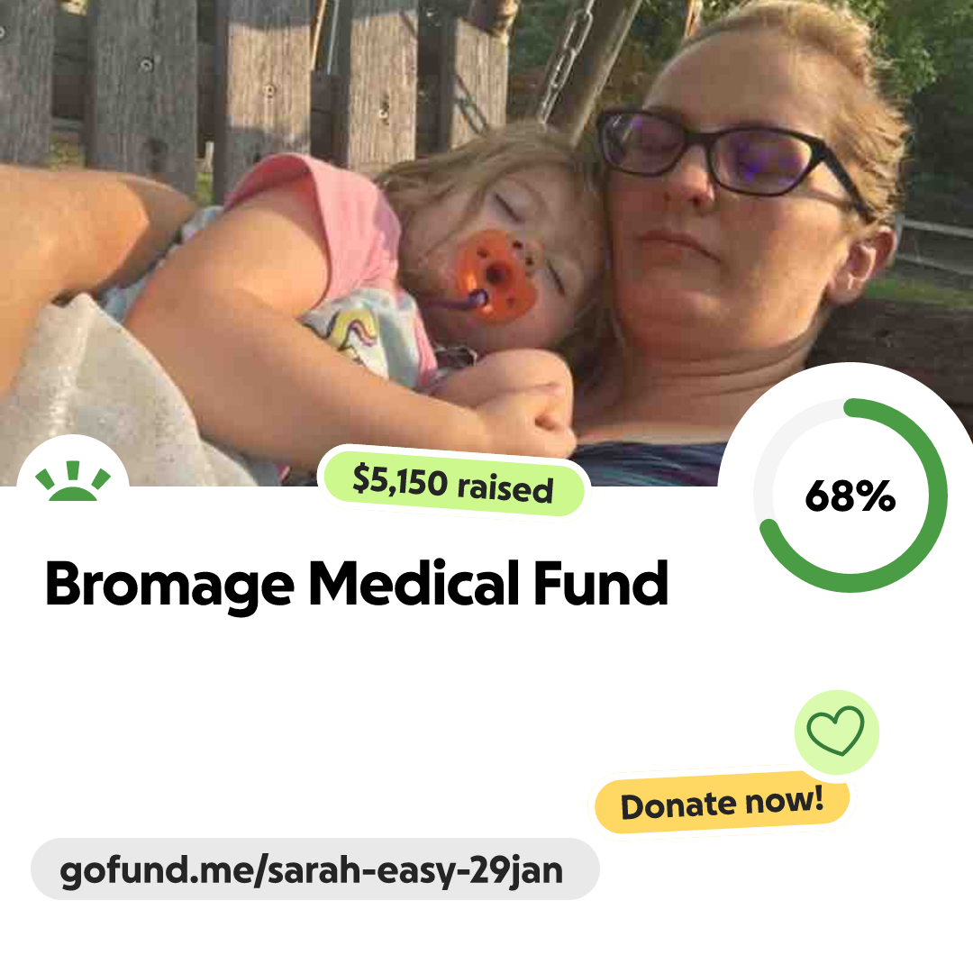
Task: Click the Donate now! button
Action: pos(722,803)
